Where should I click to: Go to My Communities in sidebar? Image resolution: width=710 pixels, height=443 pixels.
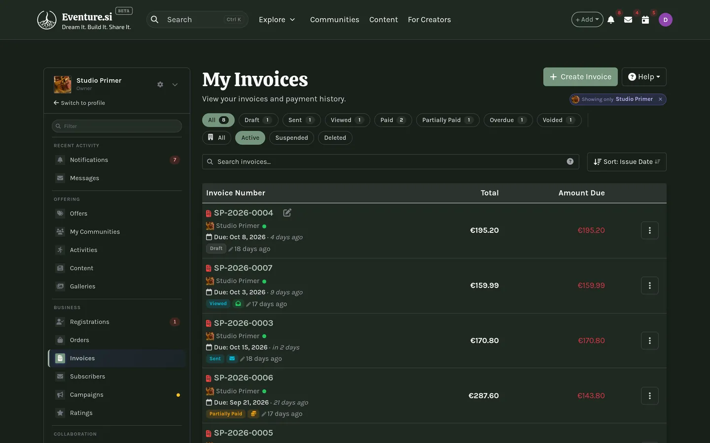(x=117, y=232)
